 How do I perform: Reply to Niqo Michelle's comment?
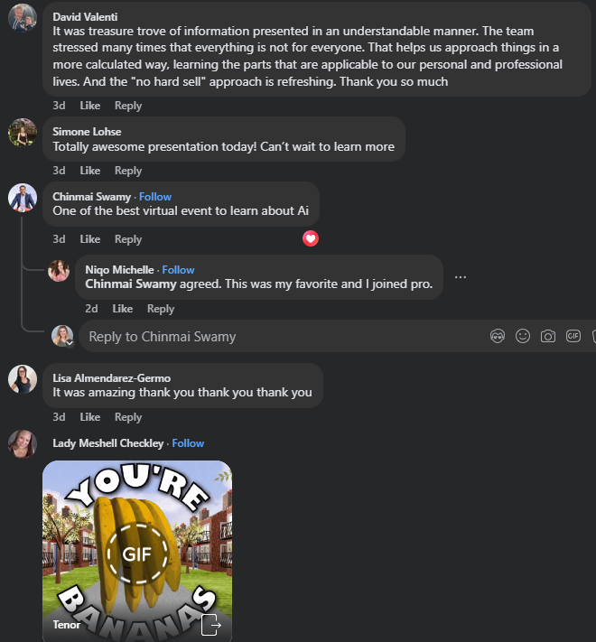161,309
